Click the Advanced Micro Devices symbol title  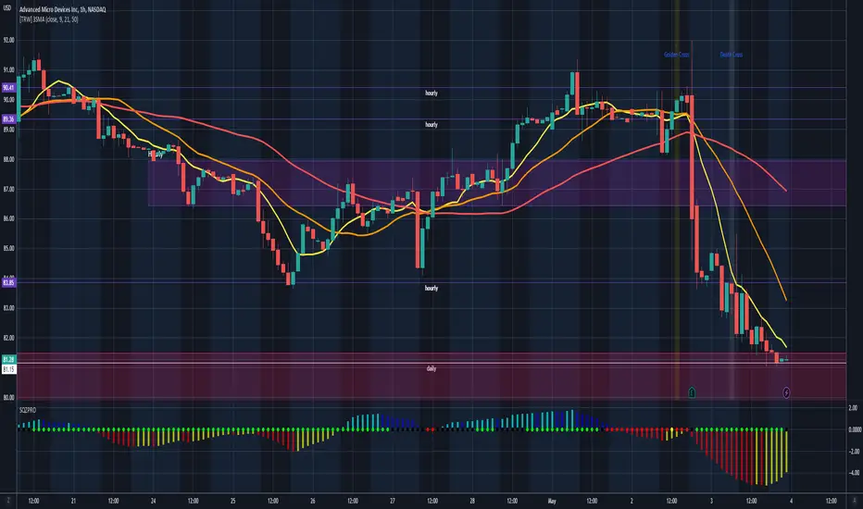tap(62, 10)
